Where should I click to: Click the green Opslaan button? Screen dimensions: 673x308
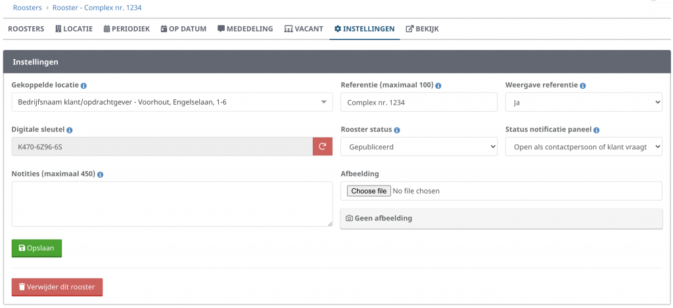[37, 248]
